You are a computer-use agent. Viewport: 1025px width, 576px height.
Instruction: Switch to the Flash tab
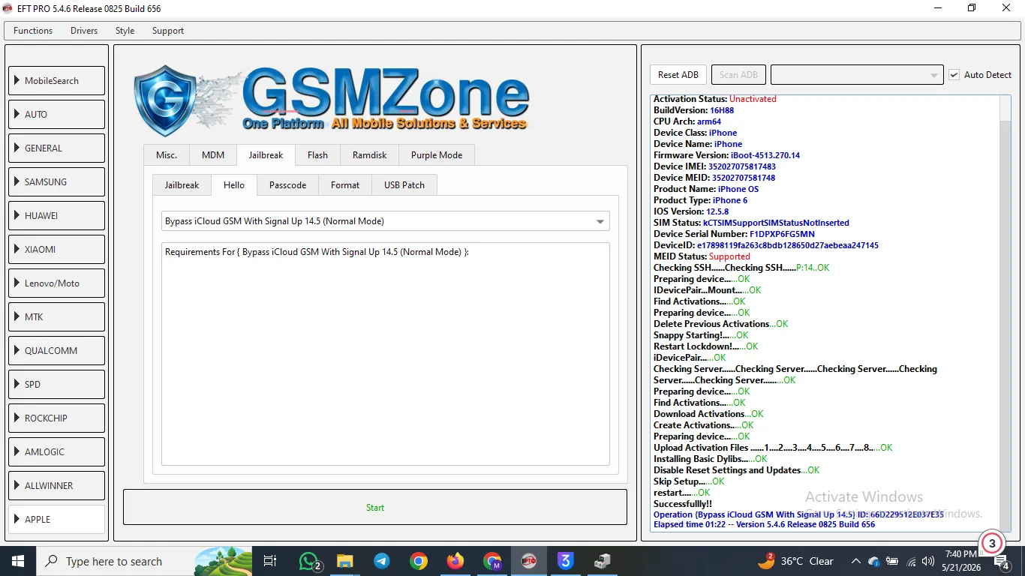tap(317, 155)
